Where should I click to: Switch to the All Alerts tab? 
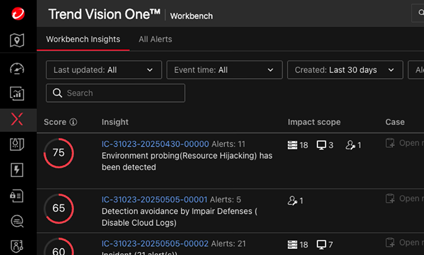[x=155, y=39]
